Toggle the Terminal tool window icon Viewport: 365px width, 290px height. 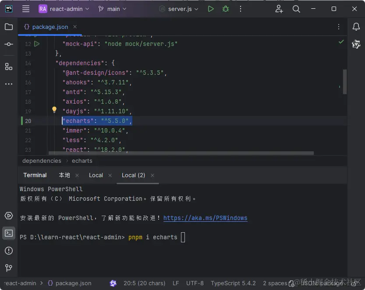[9, 233]
